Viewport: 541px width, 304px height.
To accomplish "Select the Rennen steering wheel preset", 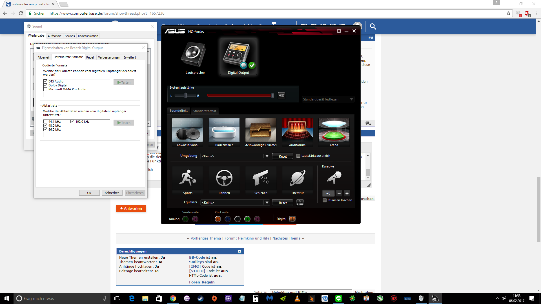I will coord(224,178).
